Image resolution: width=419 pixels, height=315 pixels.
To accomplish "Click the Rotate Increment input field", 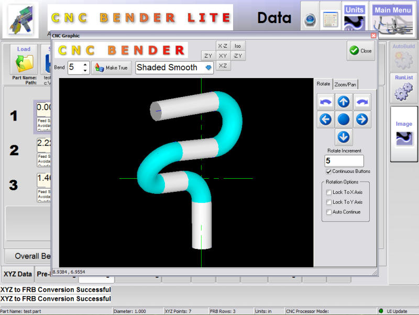I will (344, 161).
